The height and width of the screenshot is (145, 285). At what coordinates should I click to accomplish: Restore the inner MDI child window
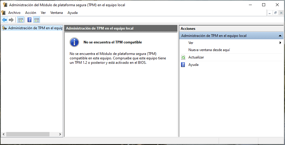tap(276, 13)
